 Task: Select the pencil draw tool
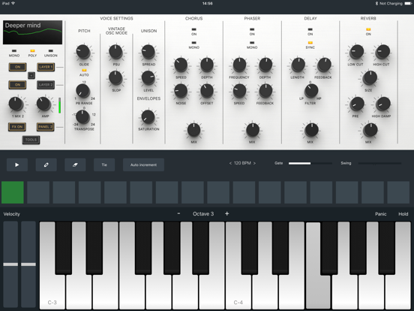[46, 165]
